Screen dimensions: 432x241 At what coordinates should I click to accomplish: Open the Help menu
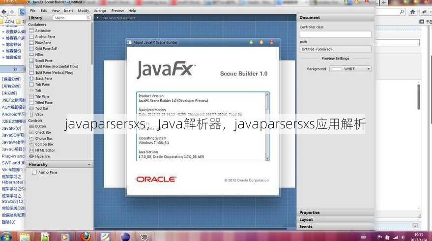[x=132, y=11]
